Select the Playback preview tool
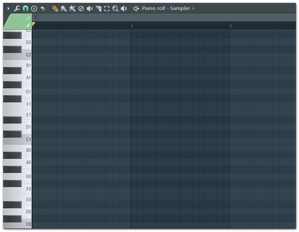299x232 pixels. click(x=124, y=8)
